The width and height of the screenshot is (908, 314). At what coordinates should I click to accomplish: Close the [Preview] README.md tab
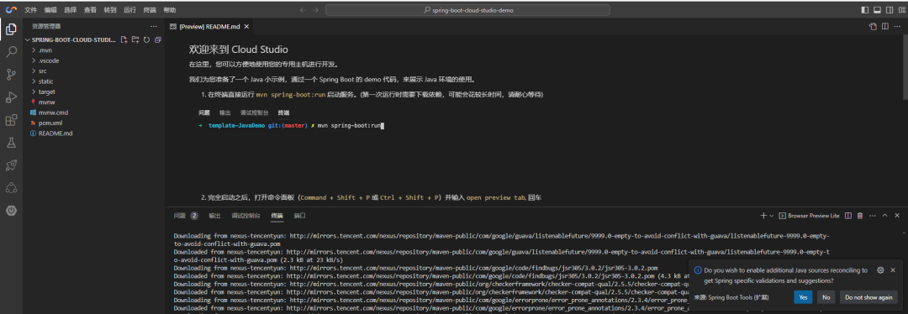point(246,27)
